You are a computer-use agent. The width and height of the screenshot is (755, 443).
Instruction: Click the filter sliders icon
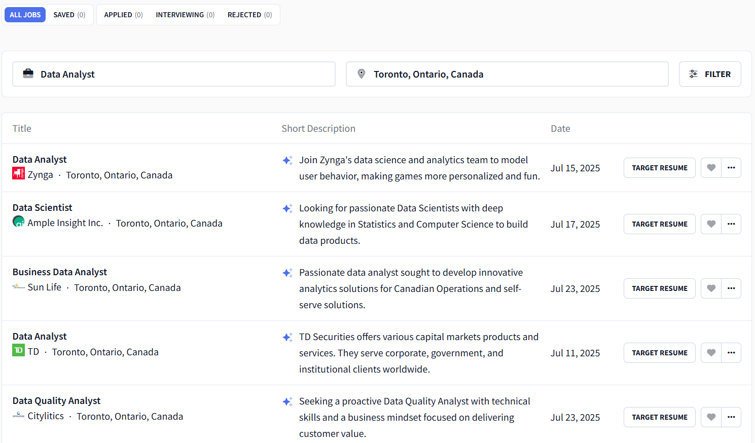tap(693, 74)
